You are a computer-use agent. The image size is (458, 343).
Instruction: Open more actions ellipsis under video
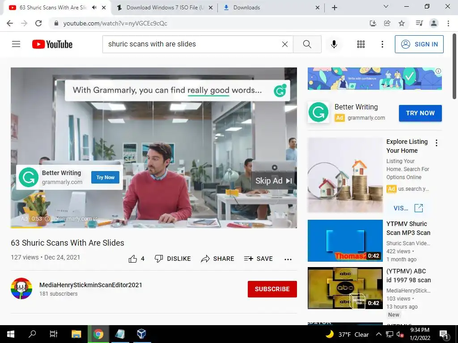[288, 259]
